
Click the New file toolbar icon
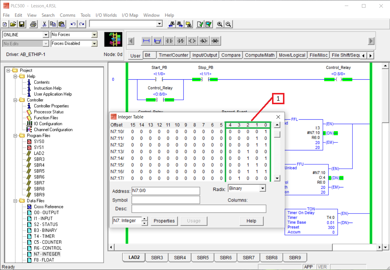pyautogui.click(x=5, y=24)
